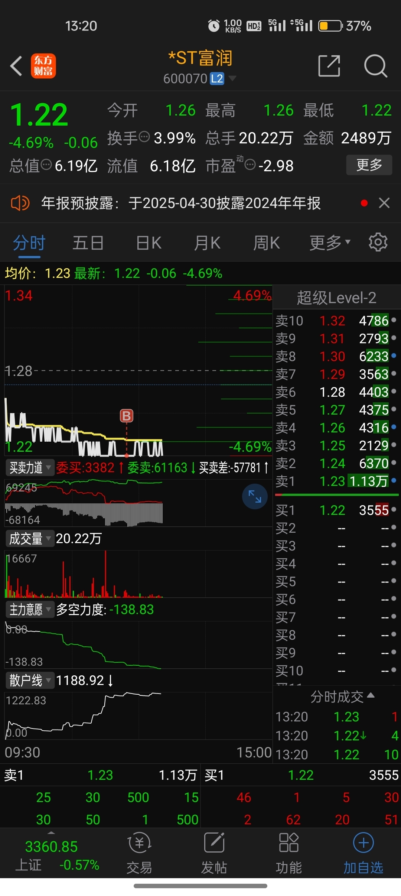This screenshot has width=401, height=896.
Task: Switch to the 月K tab
Action: pos(207,243)
